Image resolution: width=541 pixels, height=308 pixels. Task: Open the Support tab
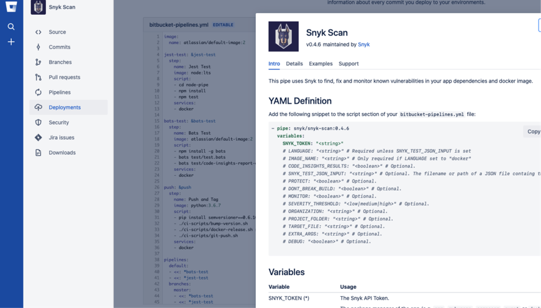click(348, 64)
